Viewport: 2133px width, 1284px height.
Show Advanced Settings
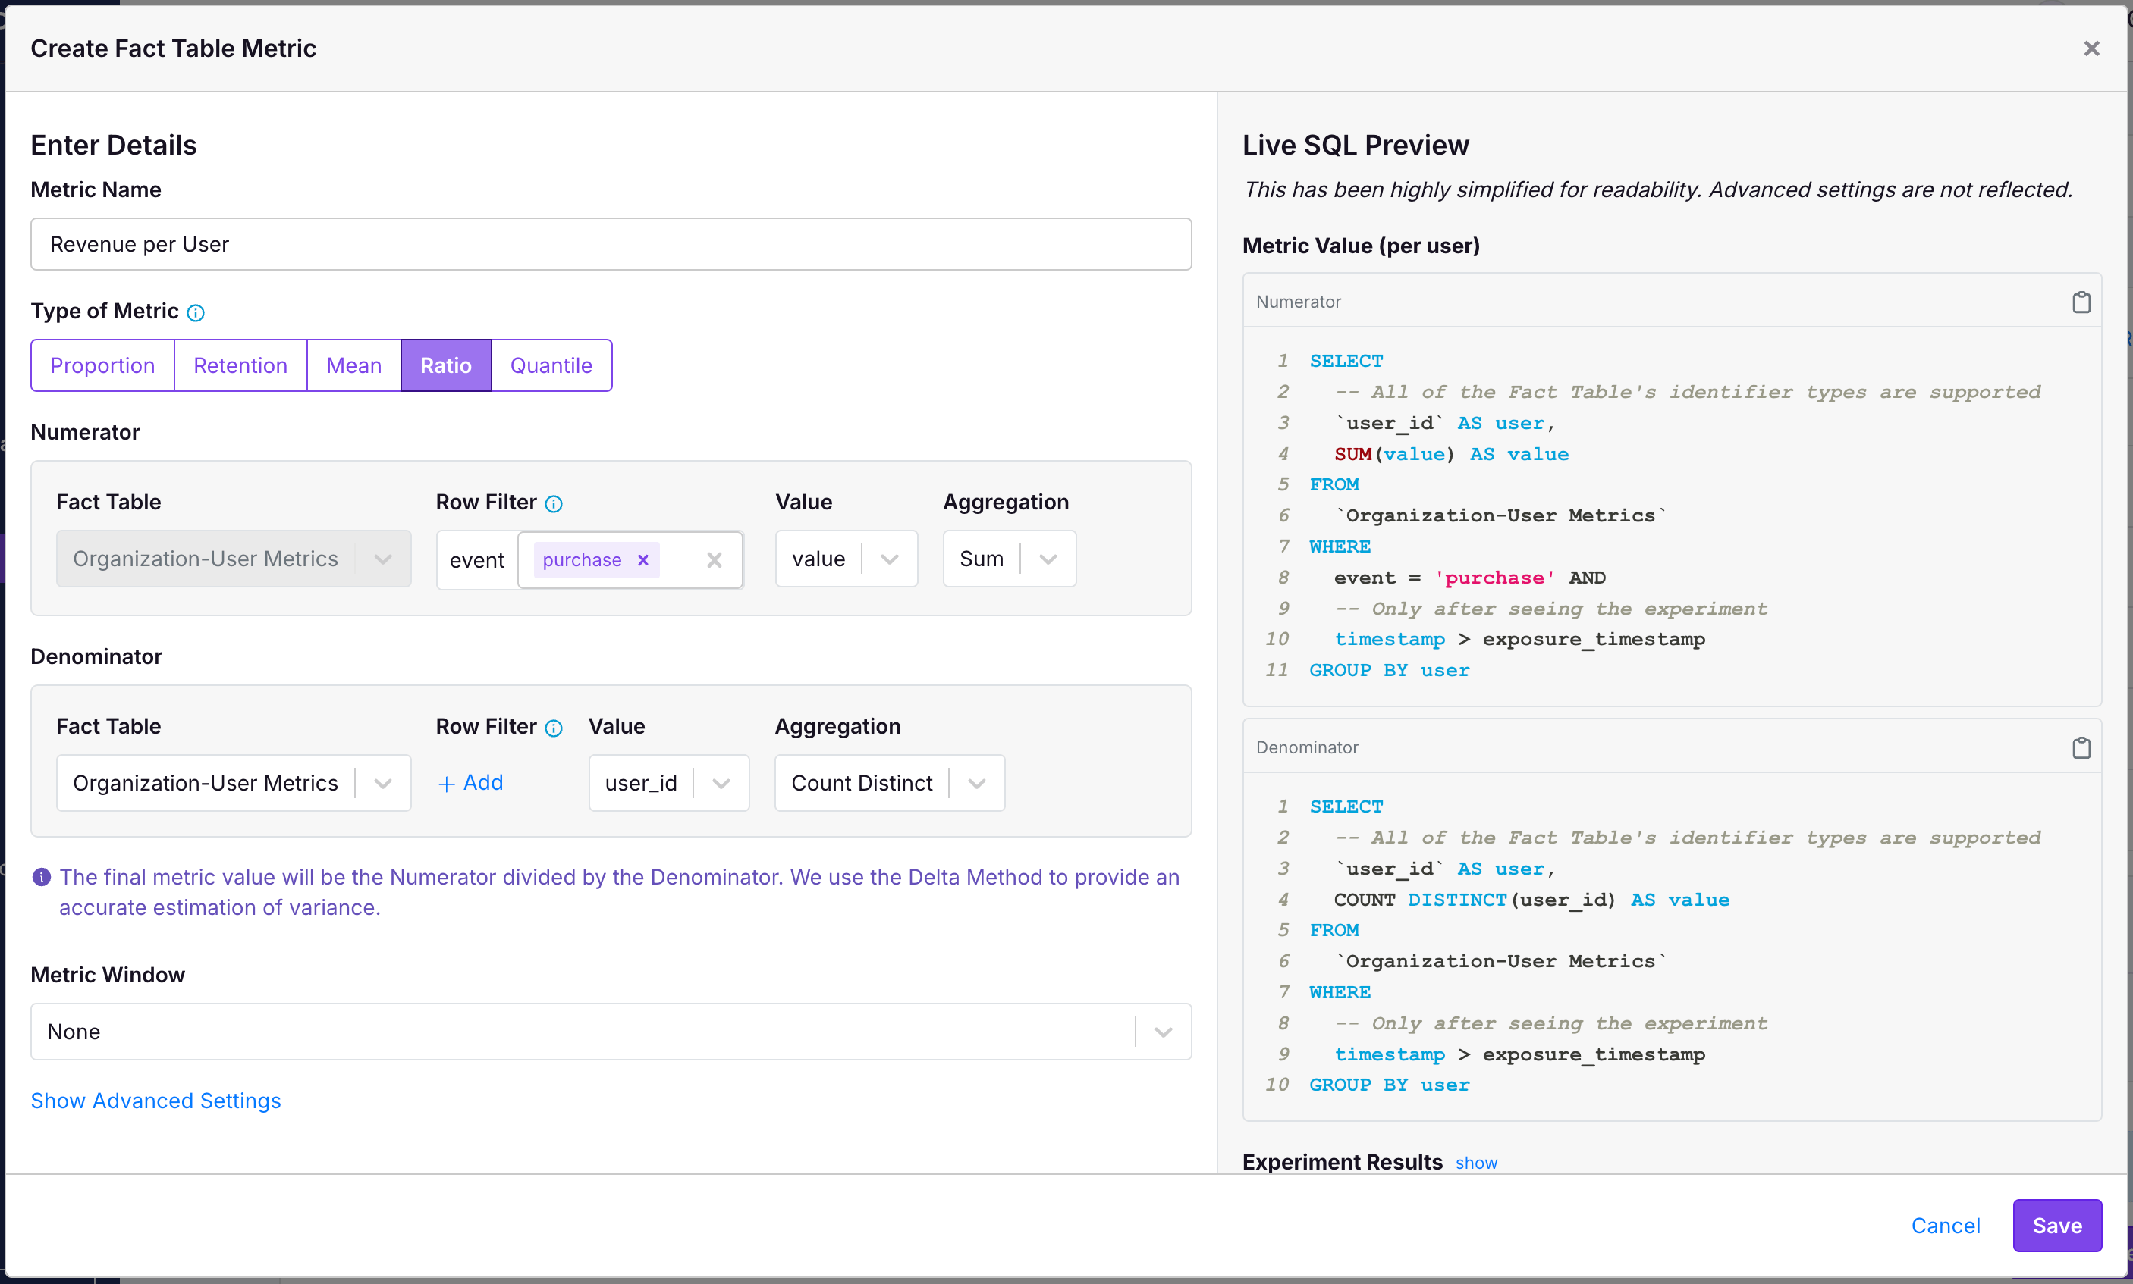pos(155,1101)
